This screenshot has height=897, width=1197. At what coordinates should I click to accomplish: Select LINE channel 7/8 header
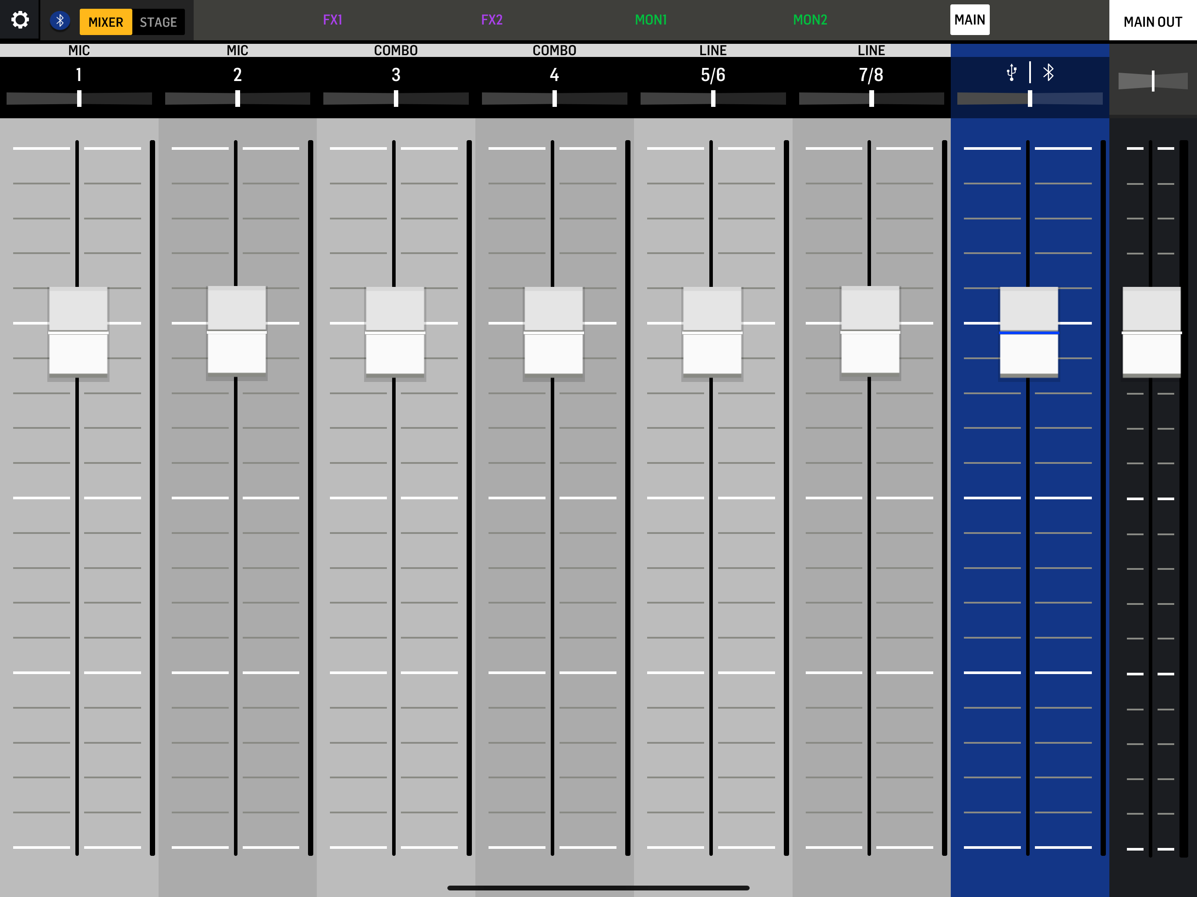(871, 74)
